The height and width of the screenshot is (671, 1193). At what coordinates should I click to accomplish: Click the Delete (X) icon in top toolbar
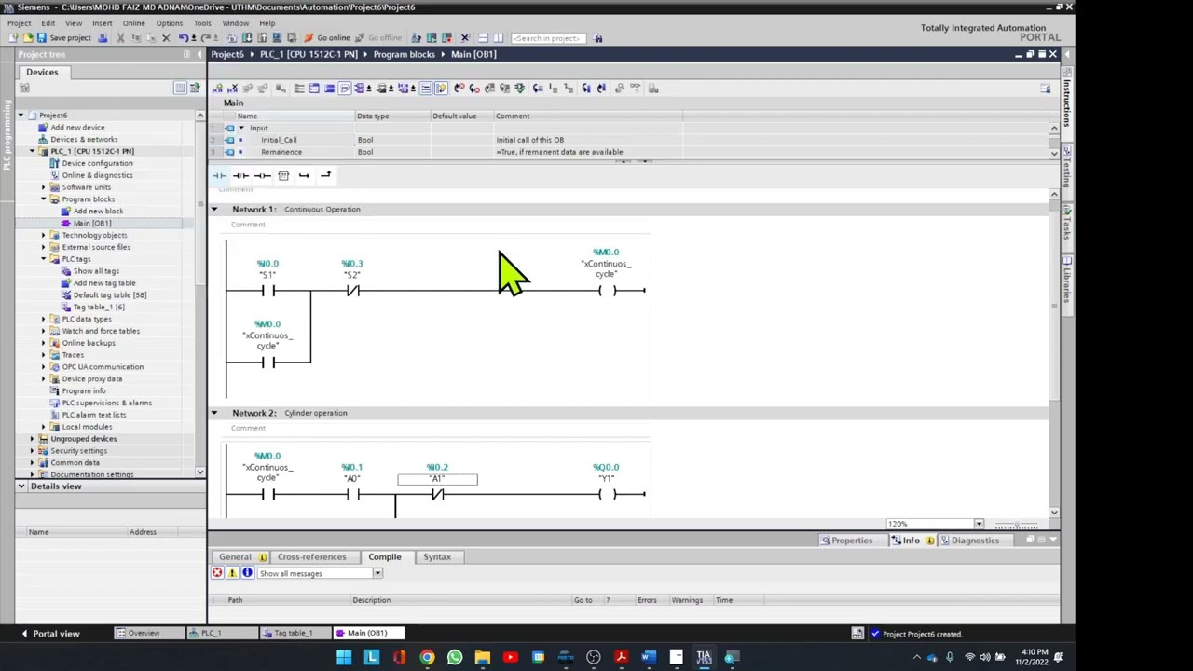click(166, 38)
